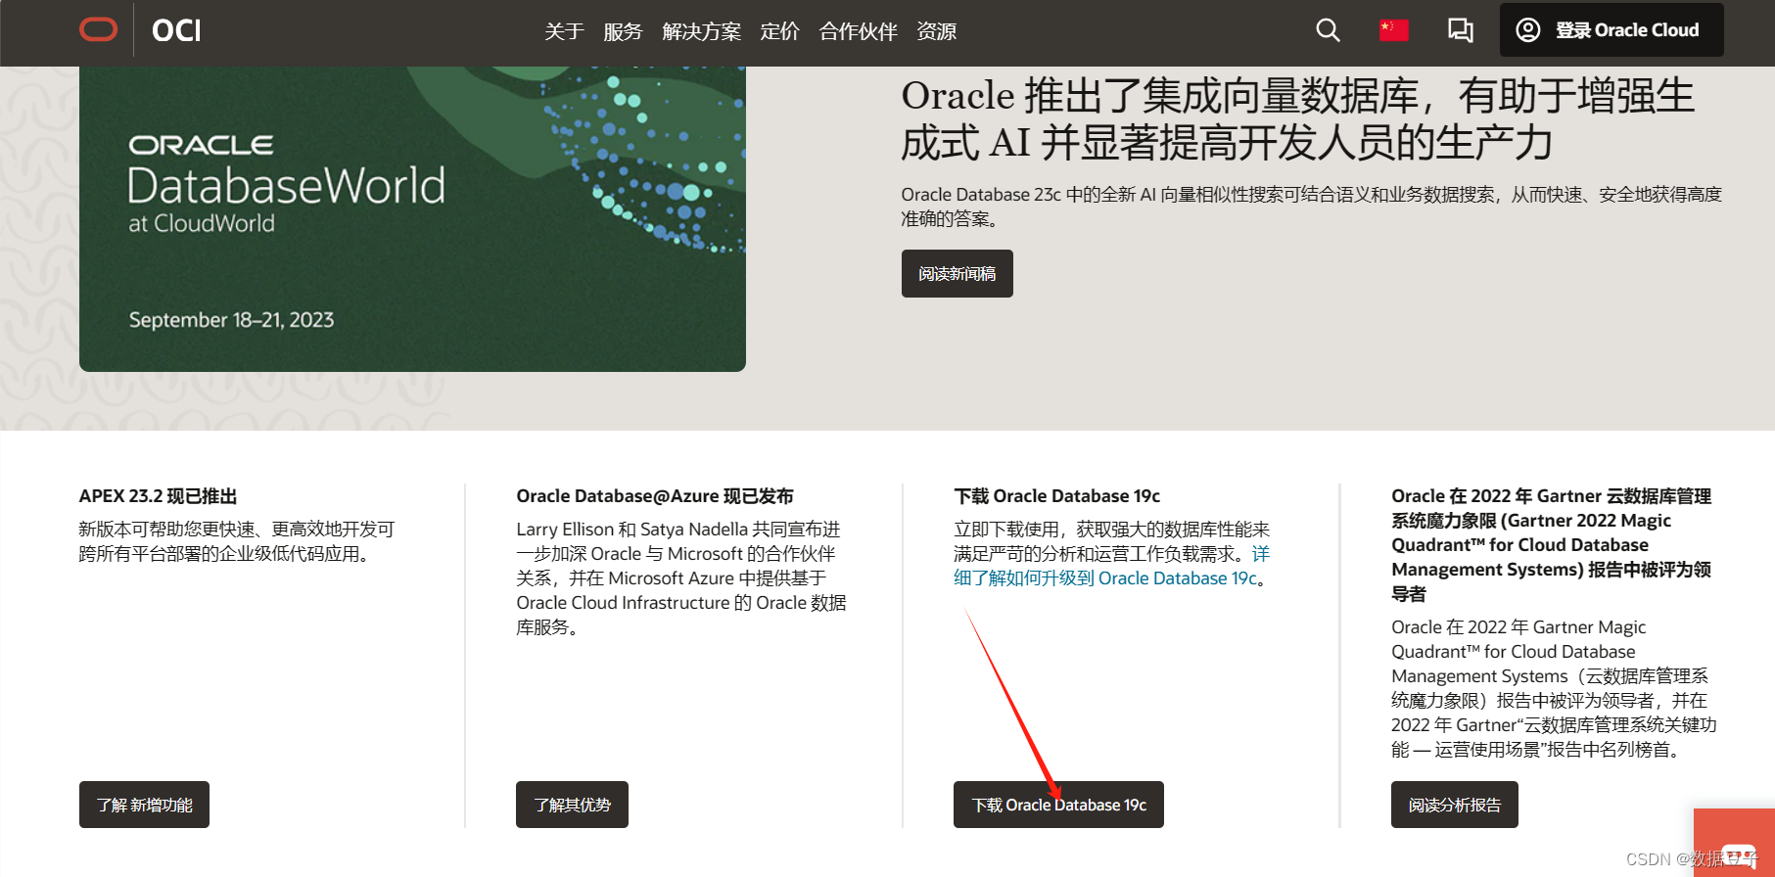The width and height of the screenshot is (1775, 877).
Task: Click the APEX 23.2 现已推出 heading
Action: pos(158,496)
